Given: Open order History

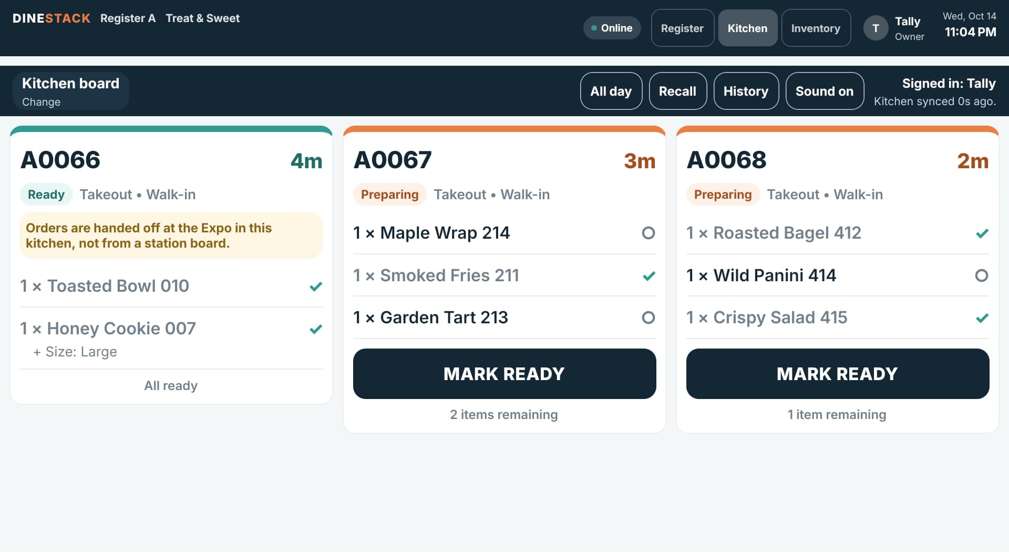Looking at the screenshot, I should coord(746,91).
